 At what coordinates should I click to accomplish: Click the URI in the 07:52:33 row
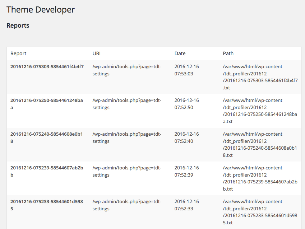point(127,205)
